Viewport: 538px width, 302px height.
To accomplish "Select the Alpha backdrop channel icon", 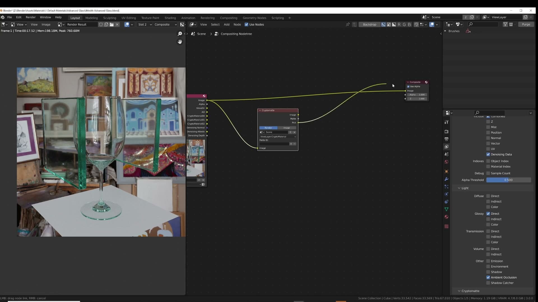I will (394, 25).
